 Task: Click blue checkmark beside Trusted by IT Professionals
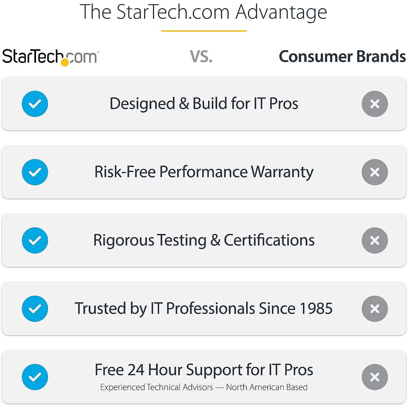coord(35,309)
